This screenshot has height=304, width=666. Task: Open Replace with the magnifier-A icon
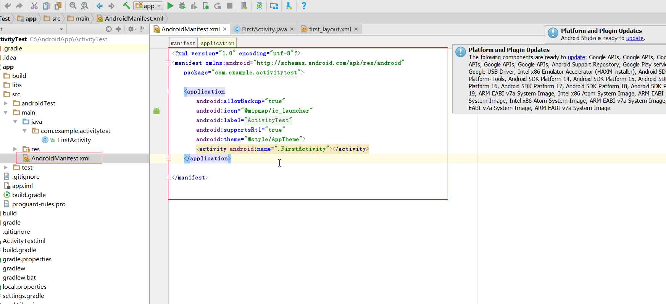click(85, 6)
